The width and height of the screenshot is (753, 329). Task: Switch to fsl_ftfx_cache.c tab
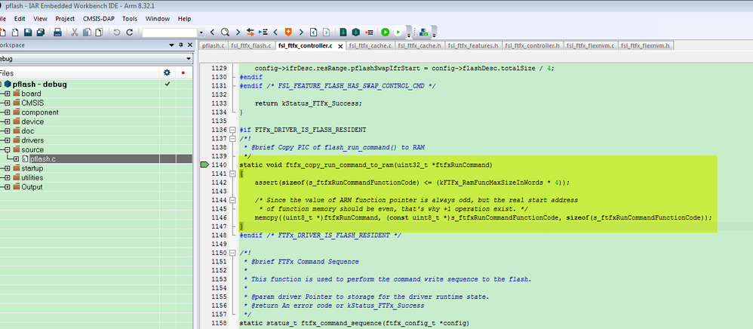370,45
